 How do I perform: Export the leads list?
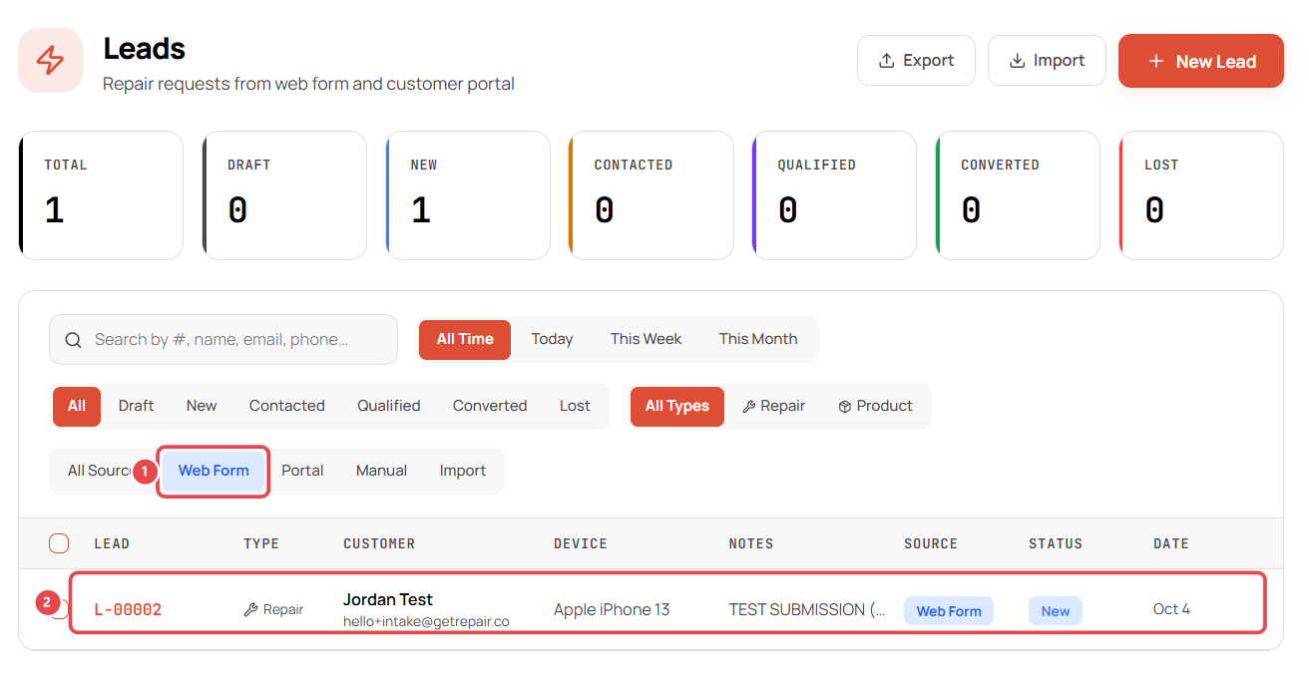pos(916,61)
